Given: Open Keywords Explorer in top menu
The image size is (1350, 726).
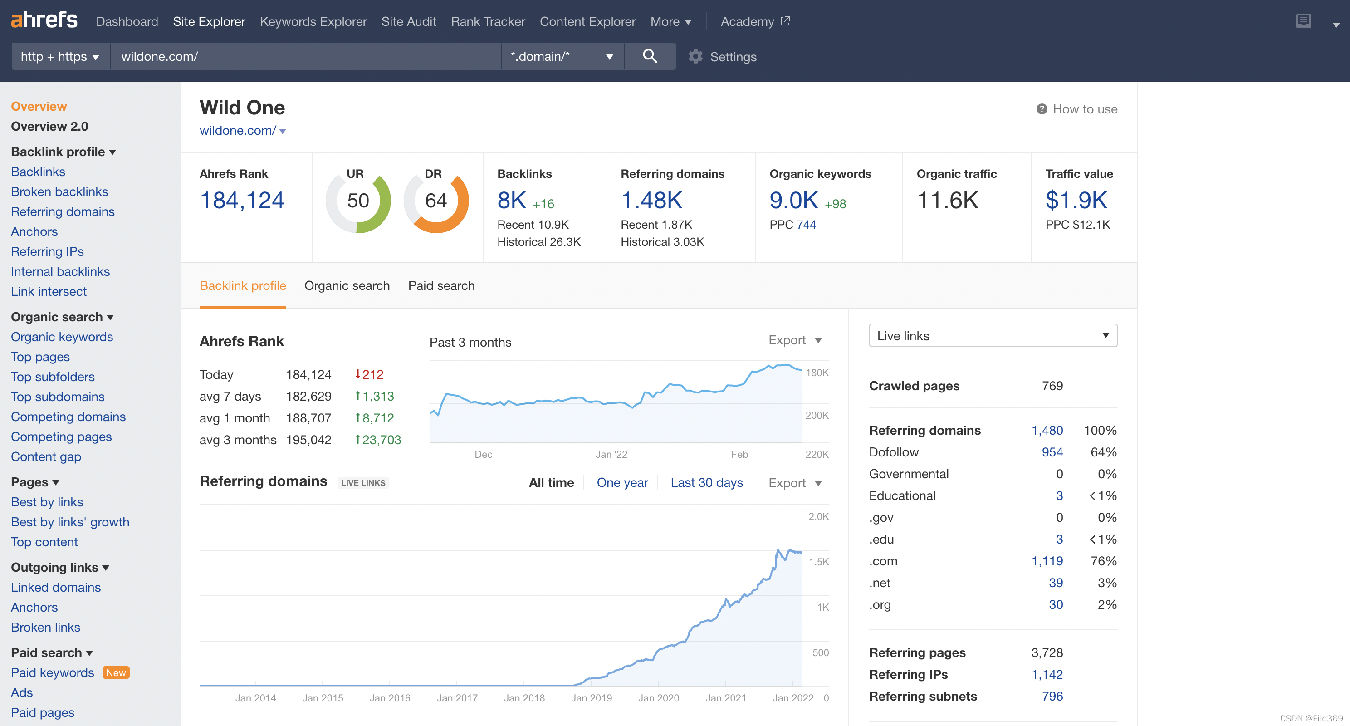Looking at the screenshot, I should tap(313, 21).
